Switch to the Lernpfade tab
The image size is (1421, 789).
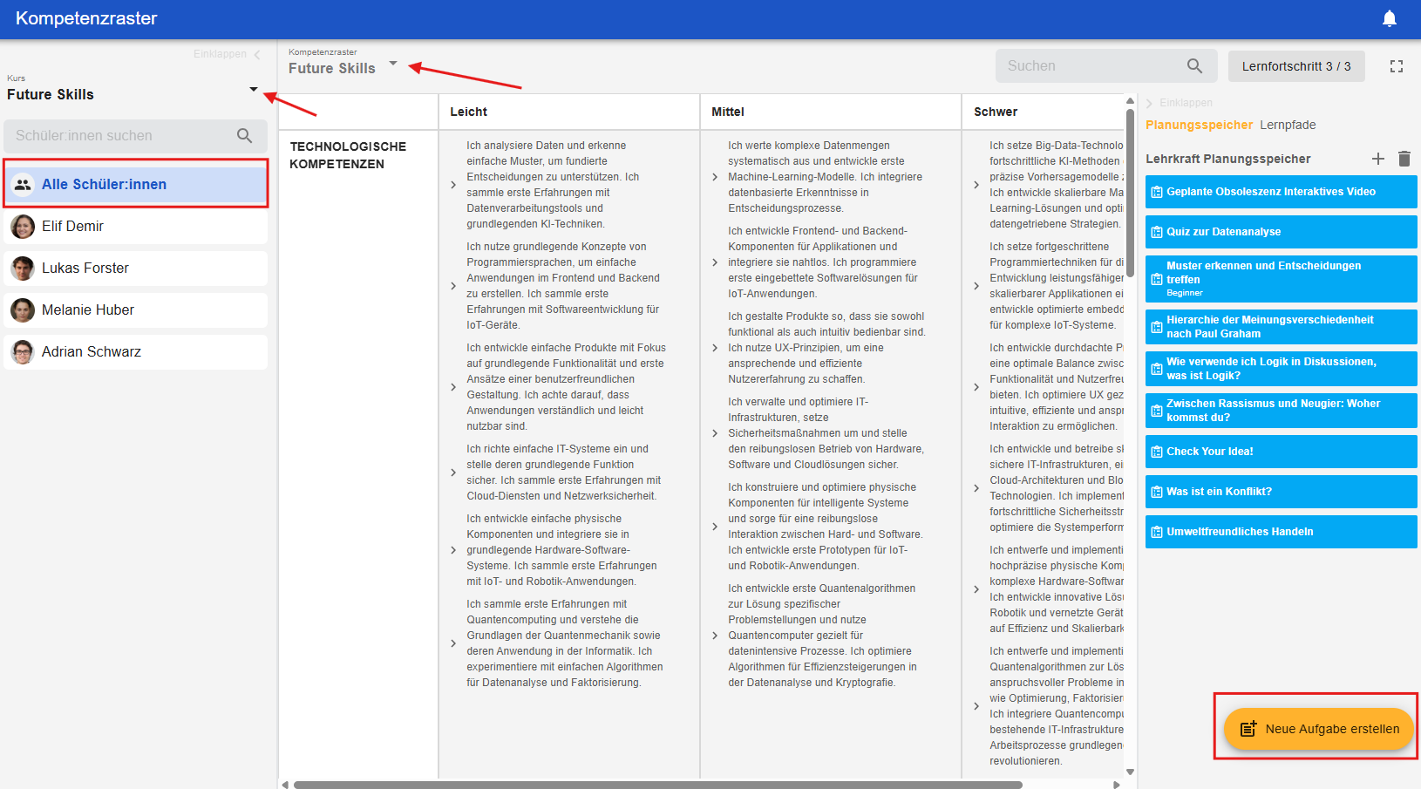tap(1288, 125)
